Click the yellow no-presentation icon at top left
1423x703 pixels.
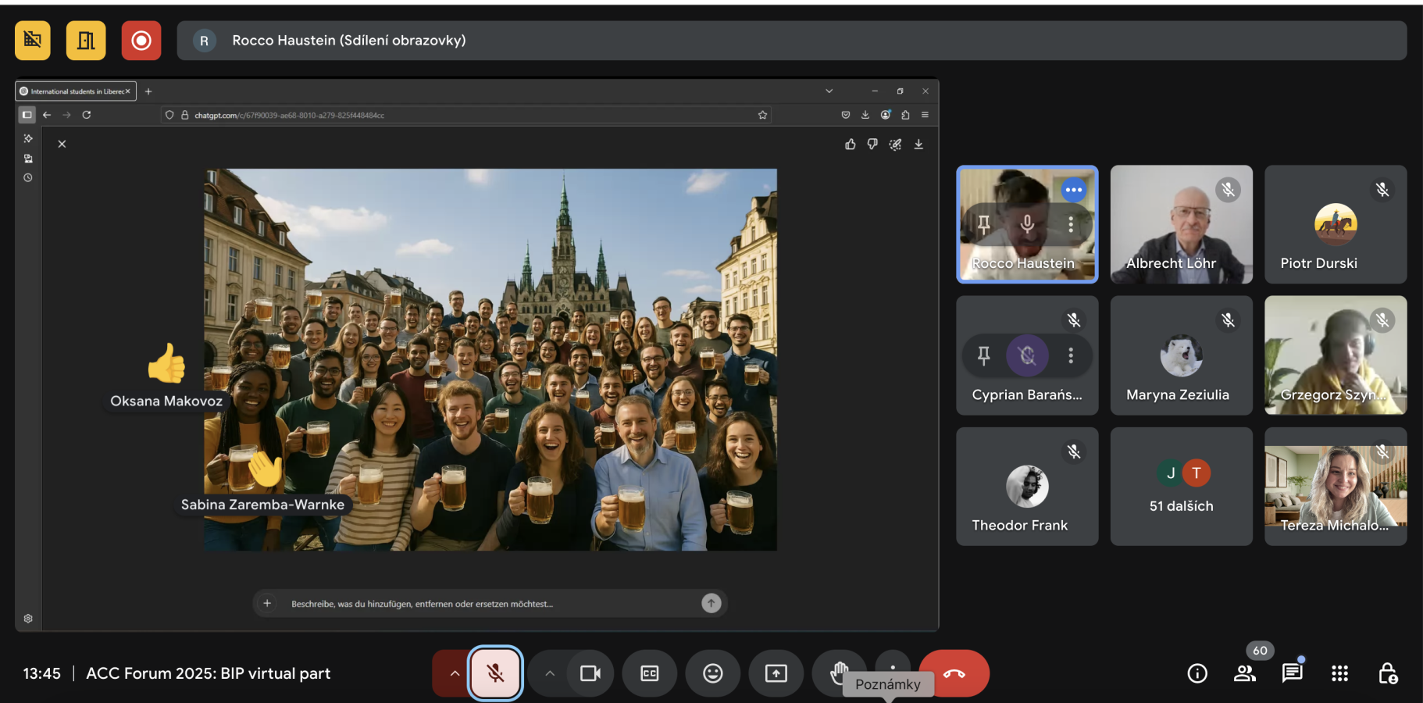point(33,41)
